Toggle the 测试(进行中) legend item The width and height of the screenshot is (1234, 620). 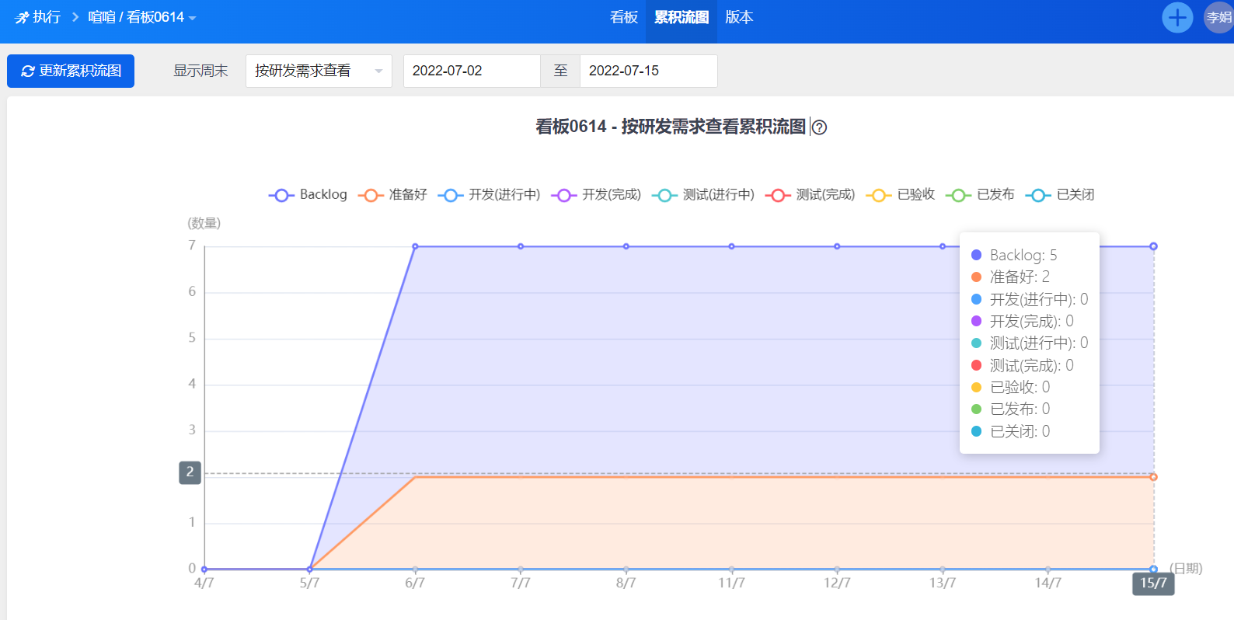(704, 195)
